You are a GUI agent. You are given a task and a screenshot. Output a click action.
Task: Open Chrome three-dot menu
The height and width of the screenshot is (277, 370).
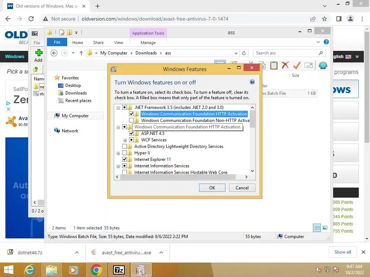point(362,19)
